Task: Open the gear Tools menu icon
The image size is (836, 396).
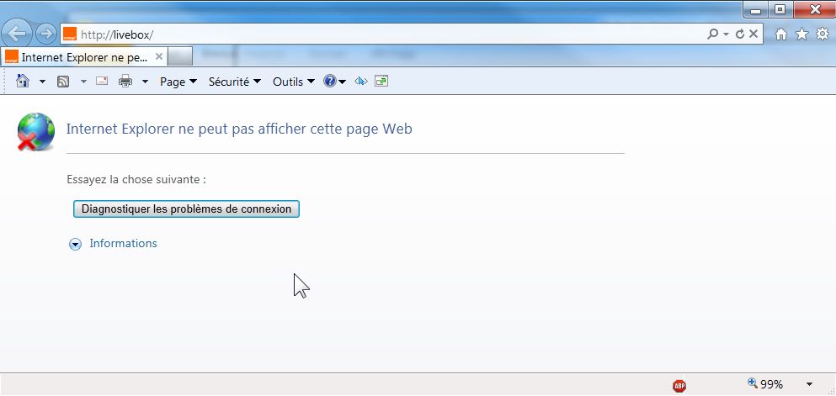Action: pos(823,34)
